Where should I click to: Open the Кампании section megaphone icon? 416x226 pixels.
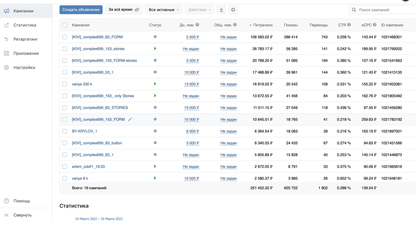7,11
